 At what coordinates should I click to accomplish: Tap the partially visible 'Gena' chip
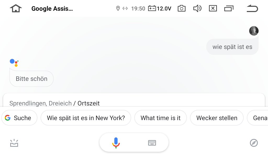(x=258, y=118)
